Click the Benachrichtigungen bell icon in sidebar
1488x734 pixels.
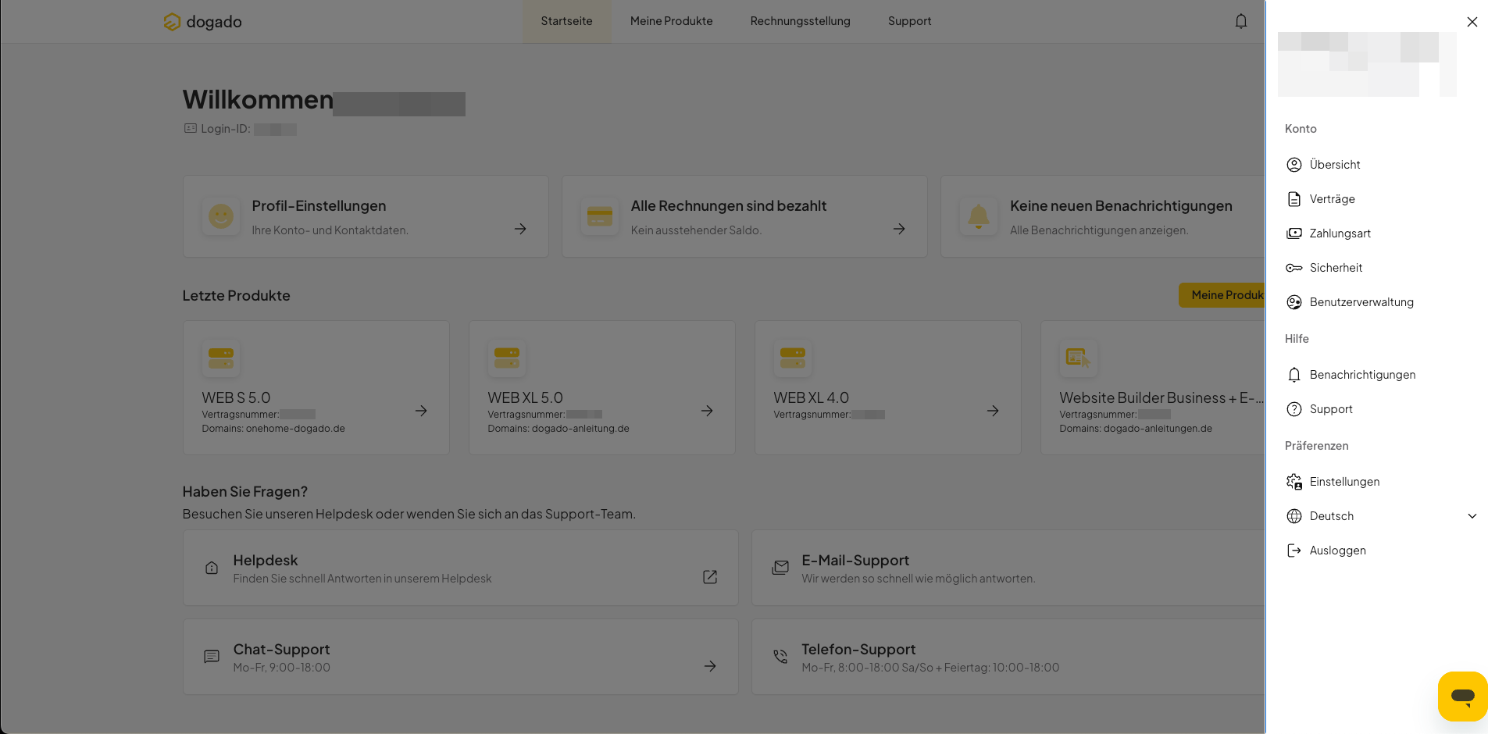[x=1294, y=375]
